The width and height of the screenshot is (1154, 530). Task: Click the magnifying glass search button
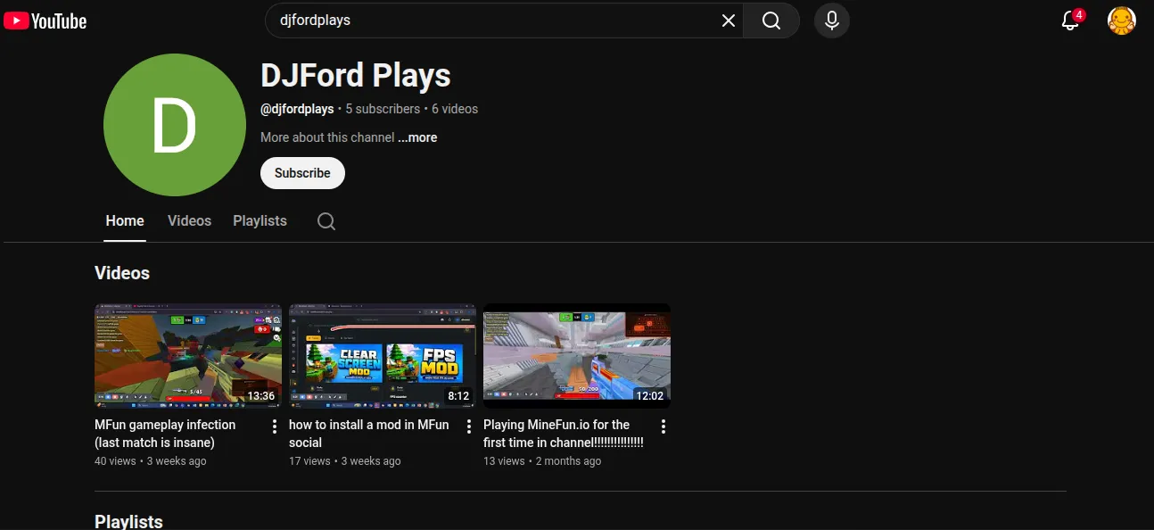(771, 21)
